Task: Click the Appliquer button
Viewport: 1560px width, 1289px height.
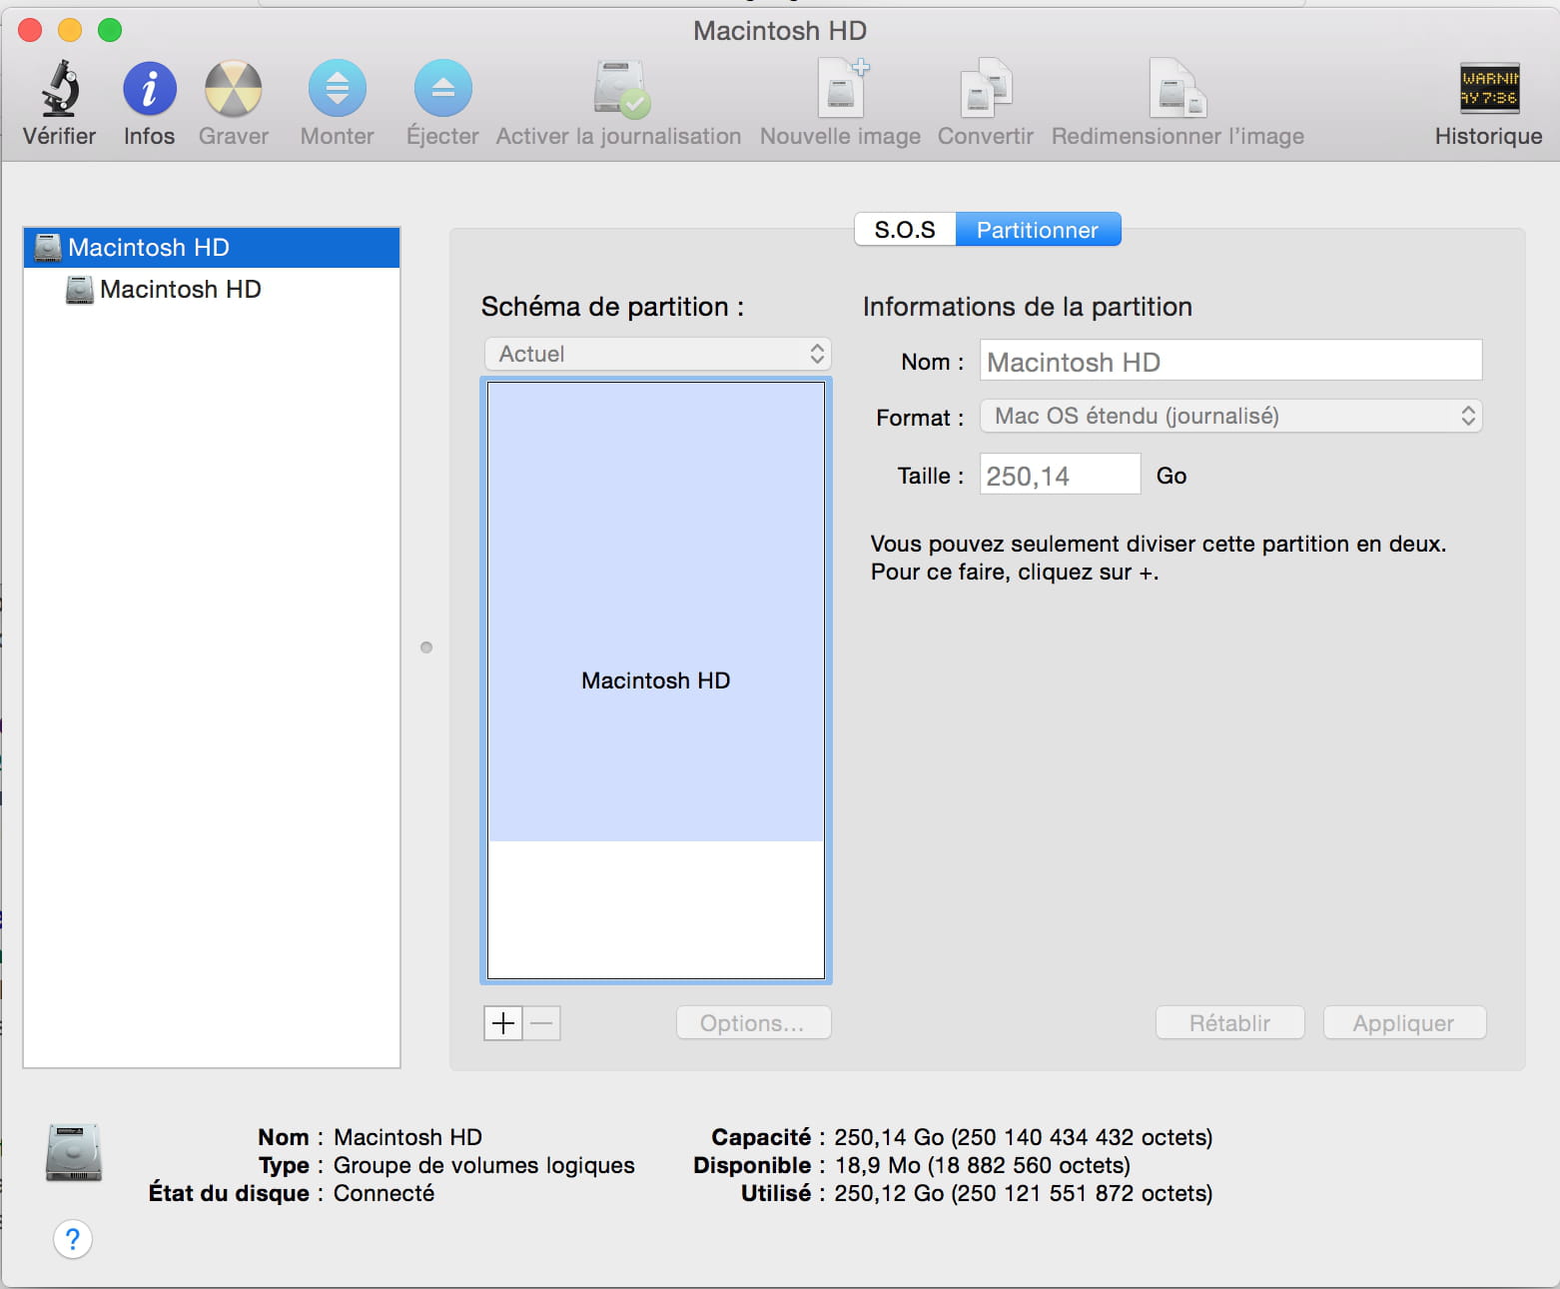Action: point(1404,1023)
